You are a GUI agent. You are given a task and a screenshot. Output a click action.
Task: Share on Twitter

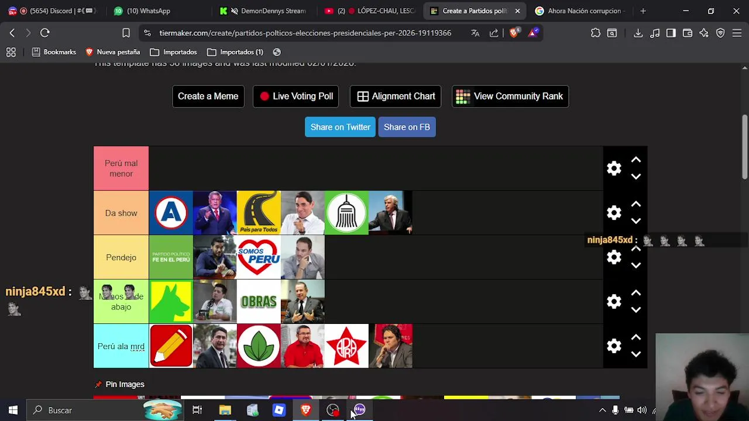[x=340, y=127]
